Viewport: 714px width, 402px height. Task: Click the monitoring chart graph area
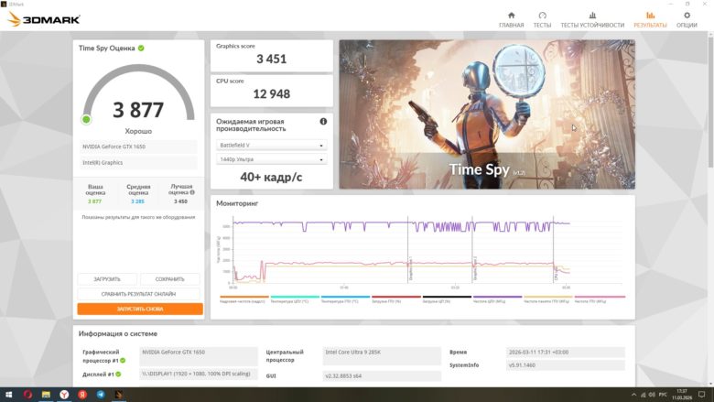(x=427, y=250)
